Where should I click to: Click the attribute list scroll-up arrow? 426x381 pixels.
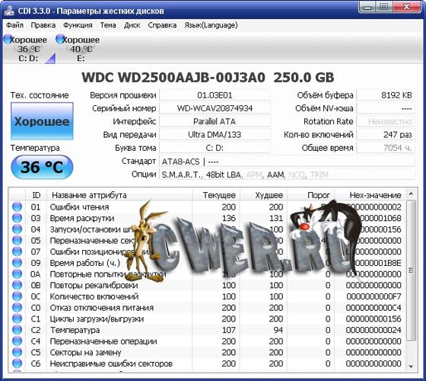411,194
